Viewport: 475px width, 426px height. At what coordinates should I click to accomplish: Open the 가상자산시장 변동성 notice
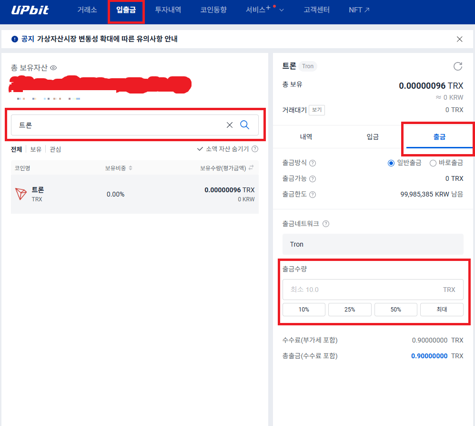107,39
